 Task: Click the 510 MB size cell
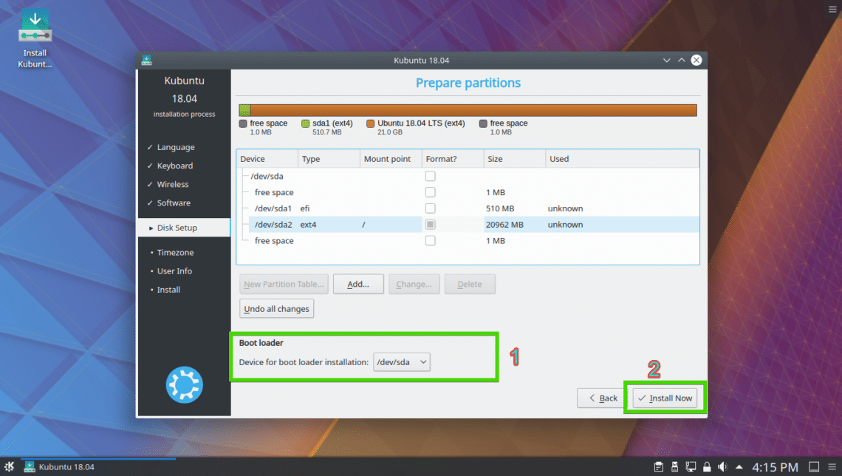(x=500, y=208)
